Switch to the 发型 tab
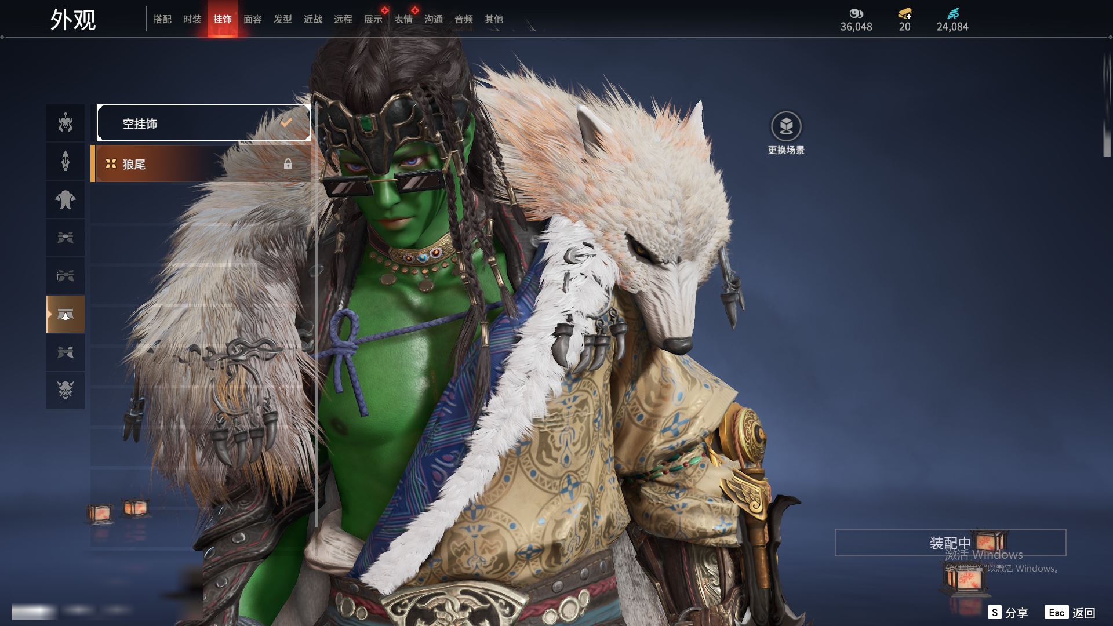The image size is (1113, 626). pos(283,19)
